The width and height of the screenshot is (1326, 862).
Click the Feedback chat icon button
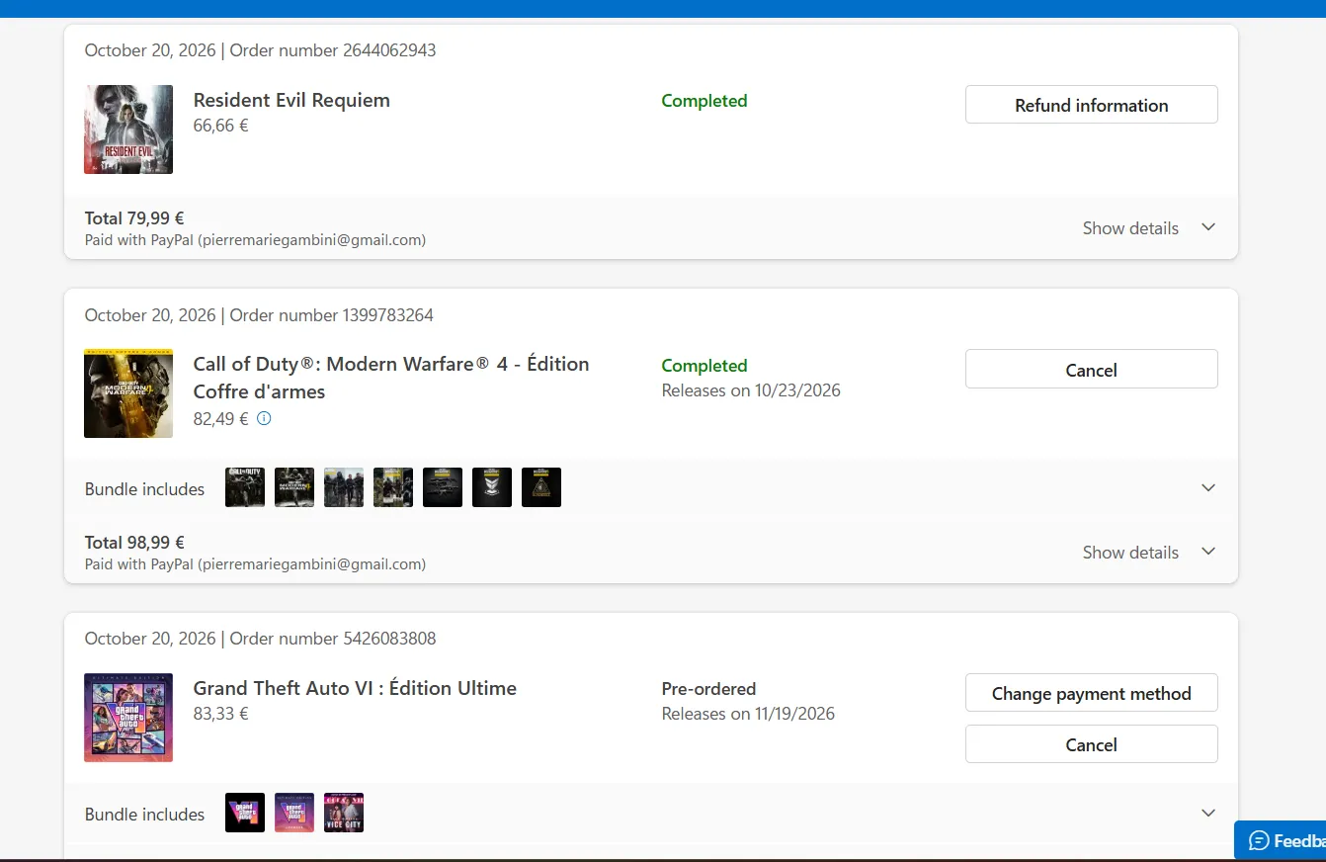[1281, 841]
